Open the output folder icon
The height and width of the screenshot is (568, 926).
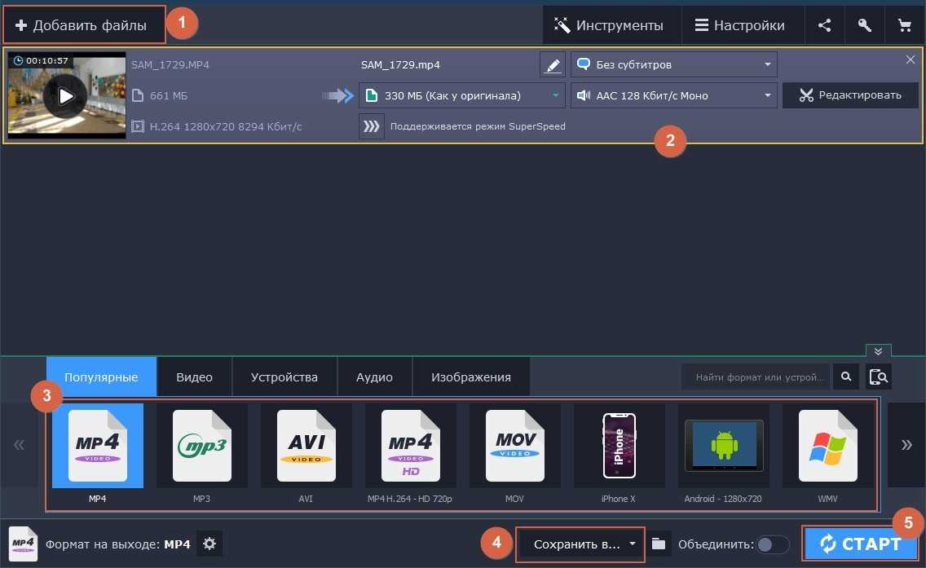[659, 544]
